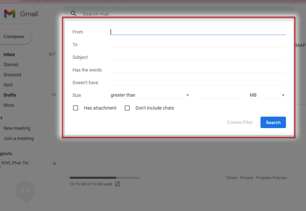Click the Gmail logo icon
Image resolution: width=306 pixels, height=211 pixels.
pyautogui.click(x=10, y=14)
